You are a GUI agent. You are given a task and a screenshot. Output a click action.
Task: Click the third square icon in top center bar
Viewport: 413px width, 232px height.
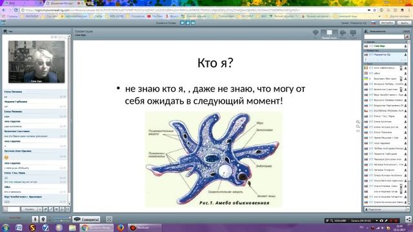[193, 23]
